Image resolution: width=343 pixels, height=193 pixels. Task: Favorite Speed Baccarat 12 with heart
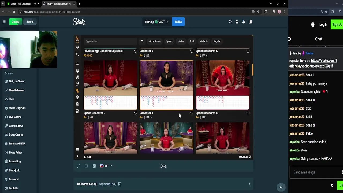(x=248, y=51)
